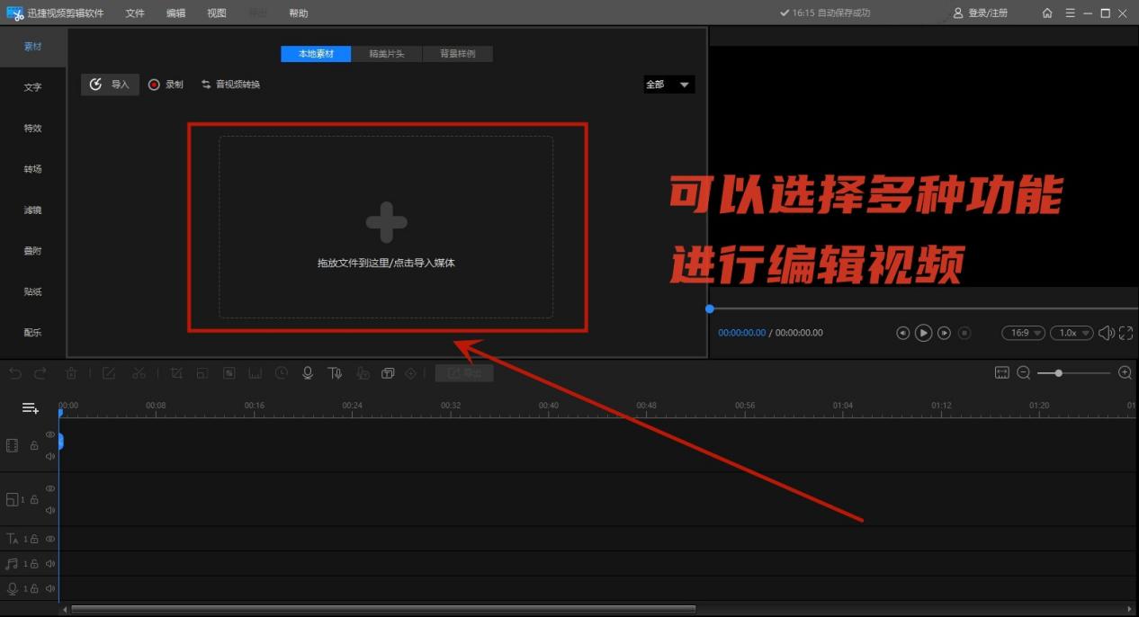Select the 本地素材 tab
Image resolution: width=1139 pixels, height=617 pixels.
(x=316, y=54)
